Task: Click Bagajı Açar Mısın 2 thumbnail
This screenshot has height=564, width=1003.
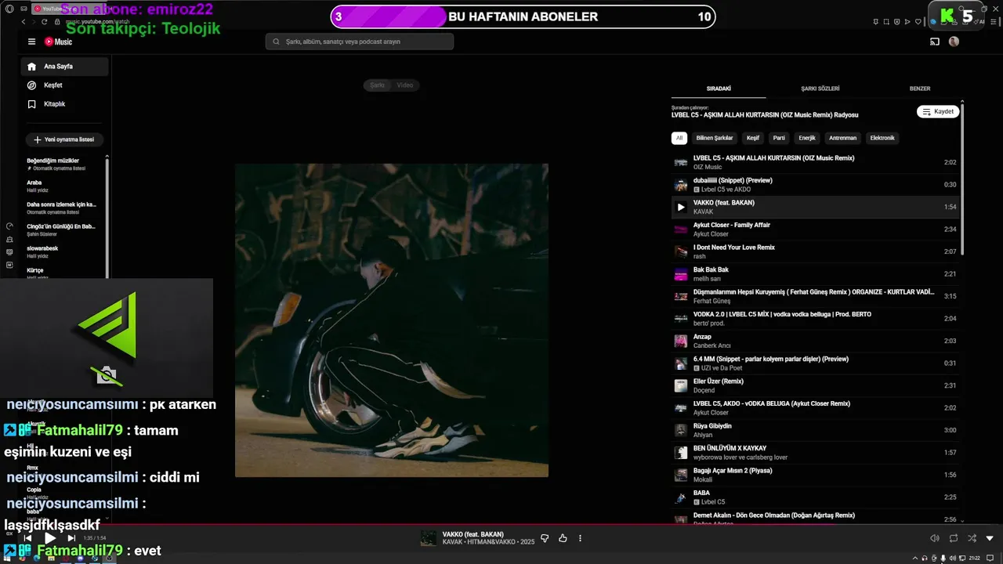Action: [681, 475]
